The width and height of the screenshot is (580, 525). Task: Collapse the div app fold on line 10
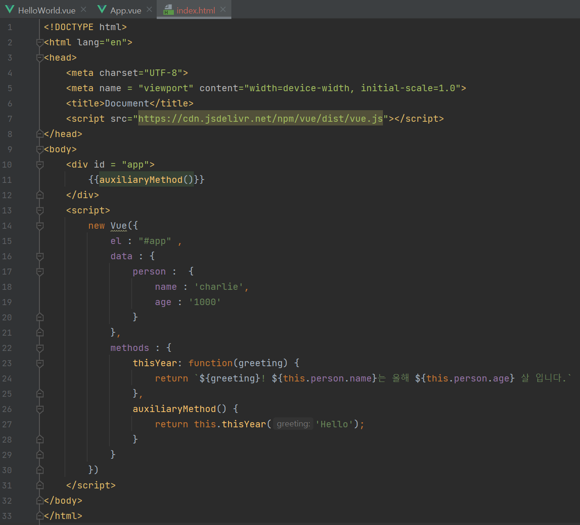(40, 165)
